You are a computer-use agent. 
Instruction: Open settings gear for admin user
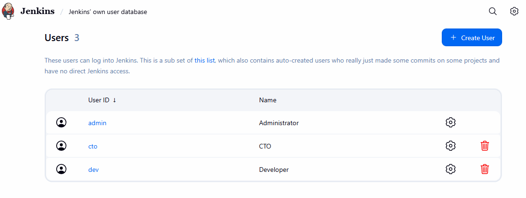(x=450, y=122)
